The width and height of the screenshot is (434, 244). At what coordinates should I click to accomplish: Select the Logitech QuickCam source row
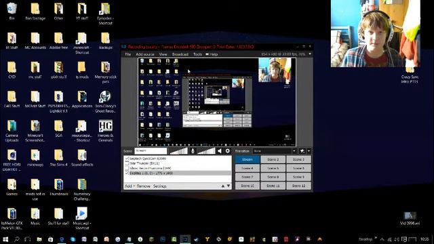point(178,158)
